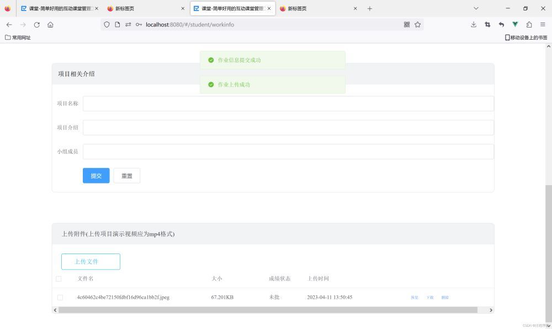Screen dimensions: 552x329
Task: Click the QR code icon in address bar
Action: [407, 24]
